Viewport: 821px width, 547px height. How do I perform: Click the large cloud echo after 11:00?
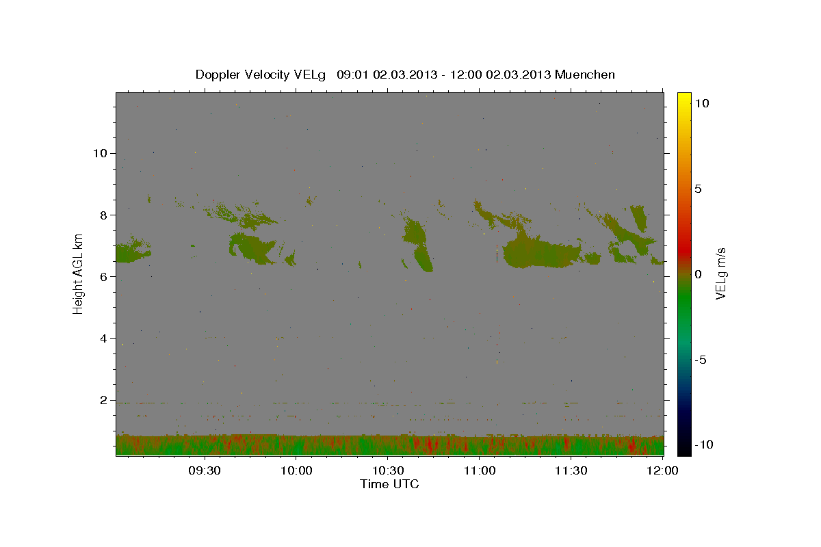tap(540, 251)
